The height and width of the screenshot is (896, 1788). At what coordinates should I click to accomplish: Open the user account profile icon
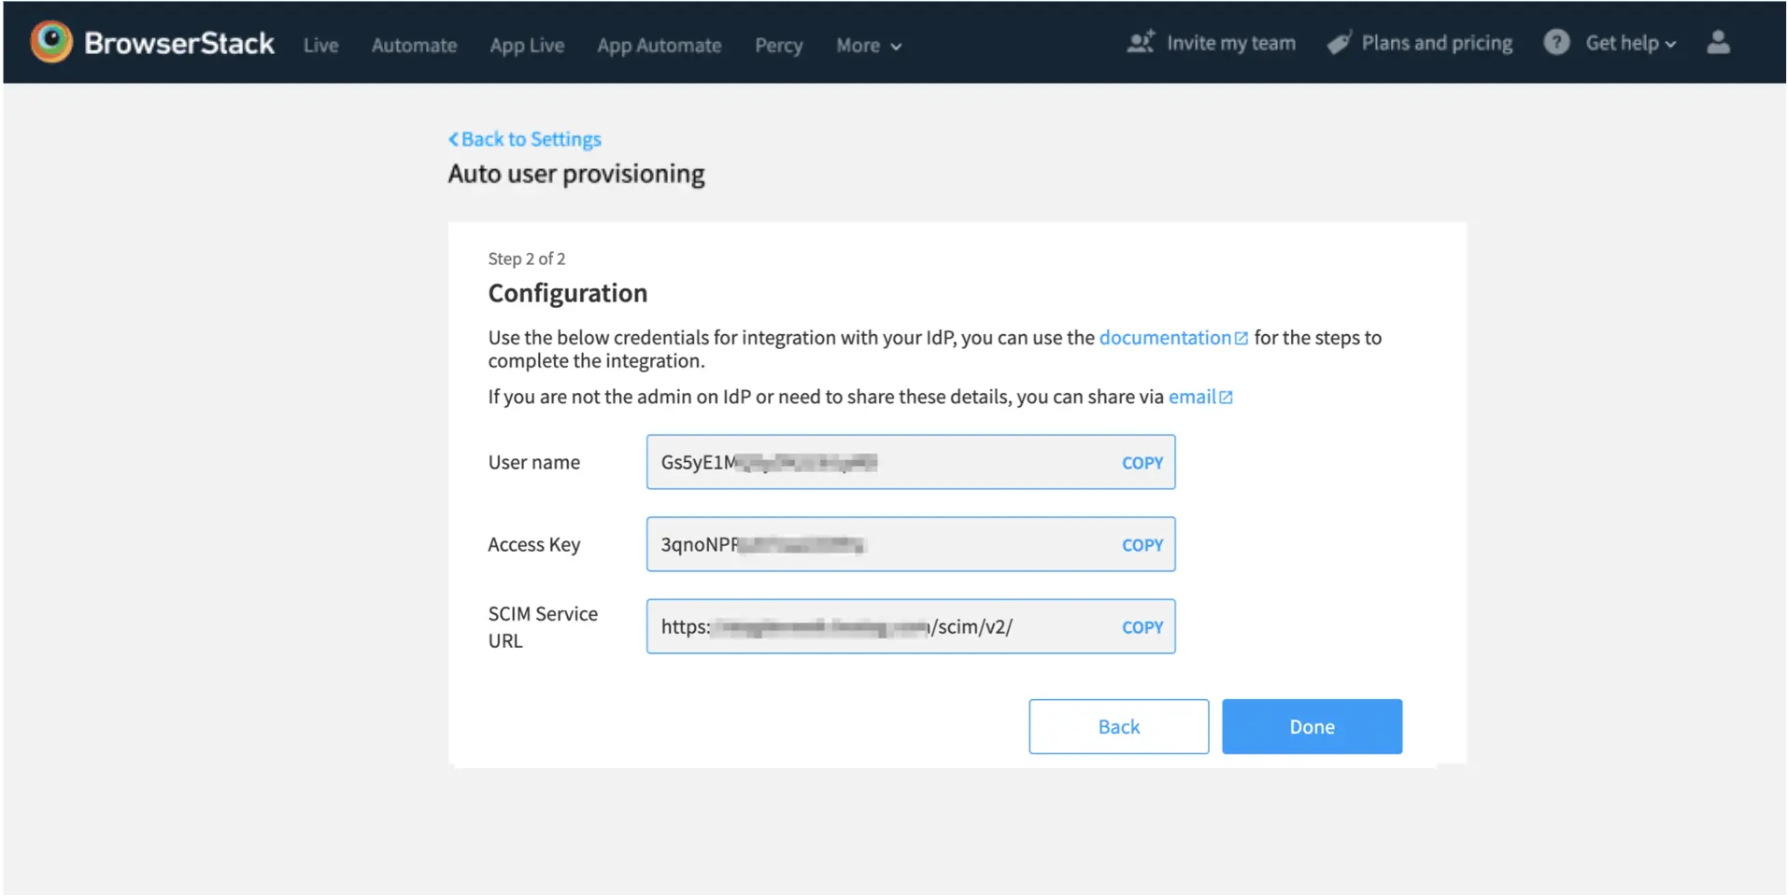coord(1718,42)
